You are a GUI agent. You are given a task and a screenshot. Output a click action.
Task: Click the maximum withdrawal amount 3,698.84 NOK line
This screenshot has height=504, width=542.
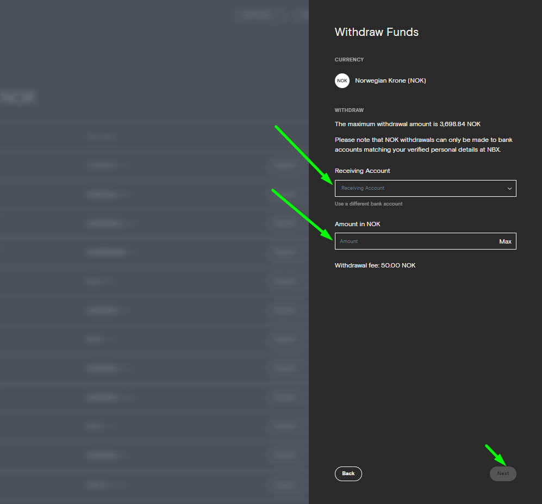point(408,124)
